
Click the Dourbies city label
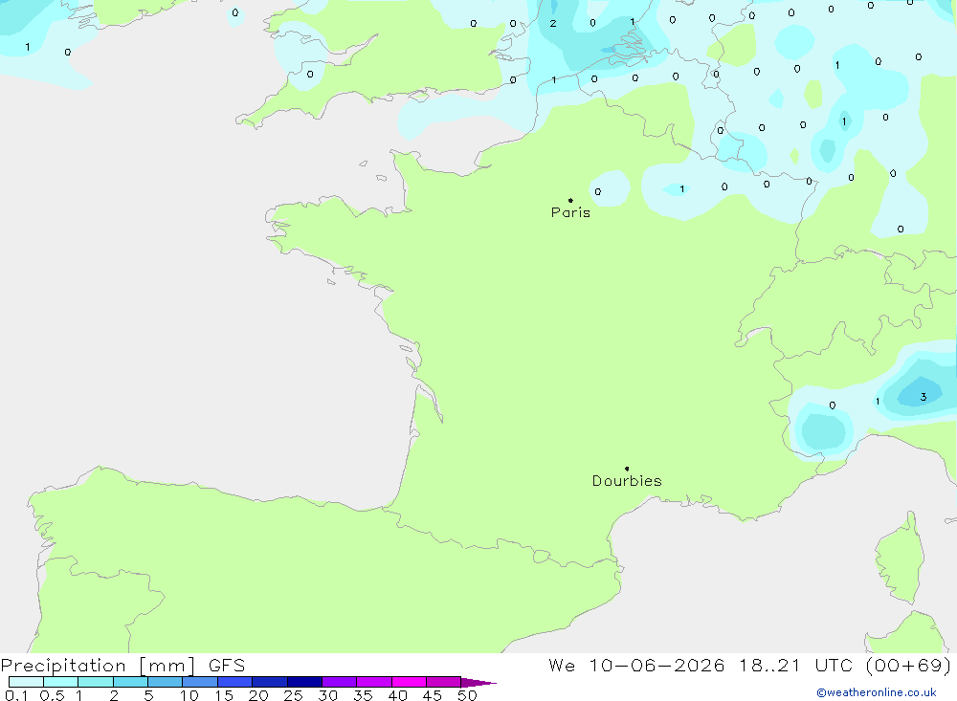pos(627,481)
